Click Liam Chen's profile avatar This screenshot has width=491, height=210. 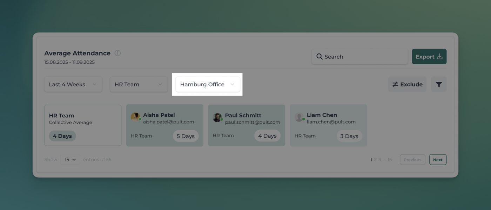point(299,117)
